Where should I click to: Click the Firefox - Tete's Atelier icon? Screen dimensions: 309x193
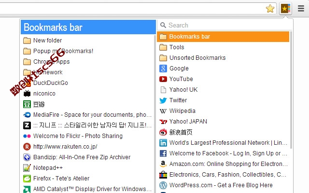click(x=27, y=179)
